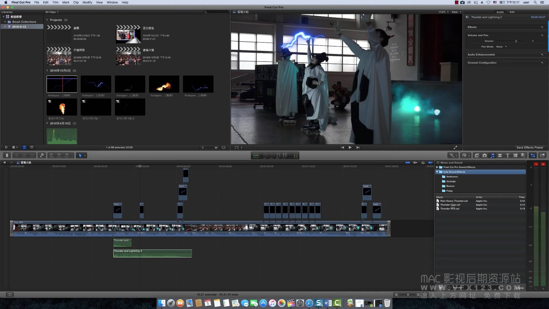Open the Pan Mode dropdown
Image resolution: width=549 pixels, height=309 pixels.
click(502, 47)
